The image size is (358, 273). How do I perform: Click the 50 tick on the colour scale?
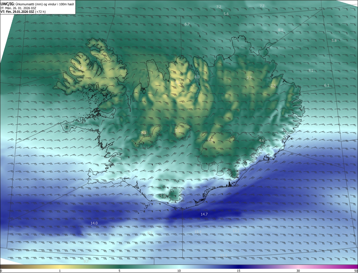tap(356, 271)
